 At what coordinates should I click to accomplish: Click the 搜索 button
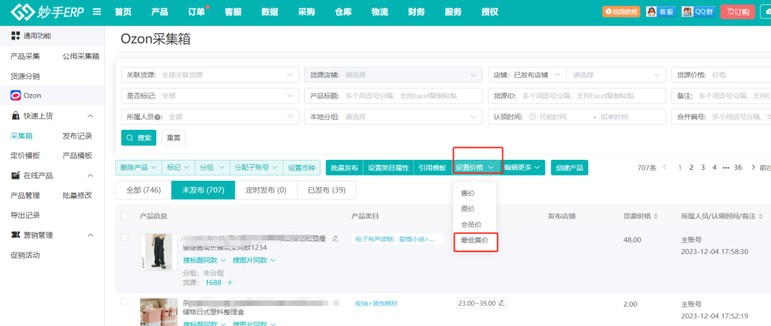tap(138, 138)
